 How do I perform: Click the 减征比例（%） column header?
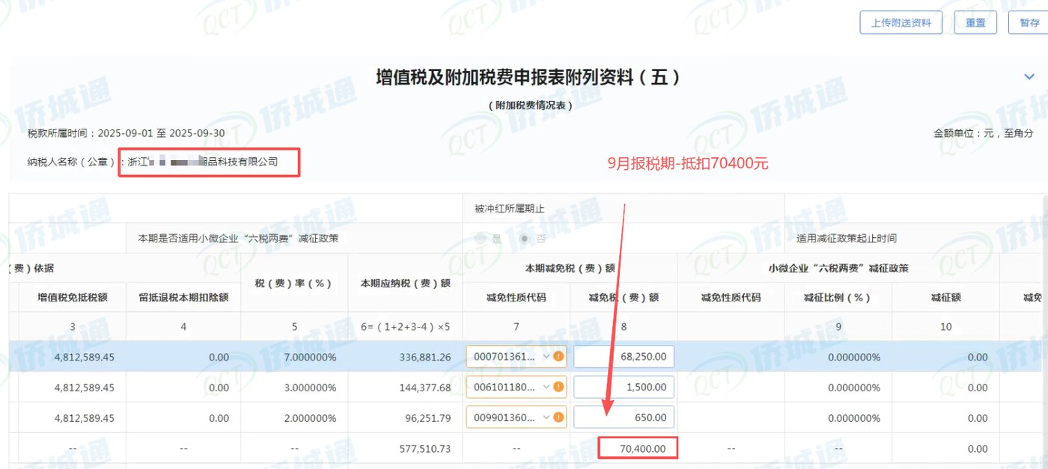(838, 297)
